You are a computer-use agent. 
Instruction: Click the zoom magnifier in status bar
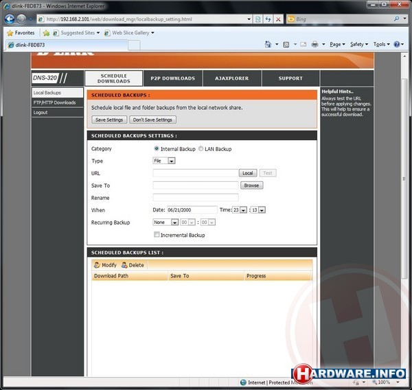[x=374, y=382]
